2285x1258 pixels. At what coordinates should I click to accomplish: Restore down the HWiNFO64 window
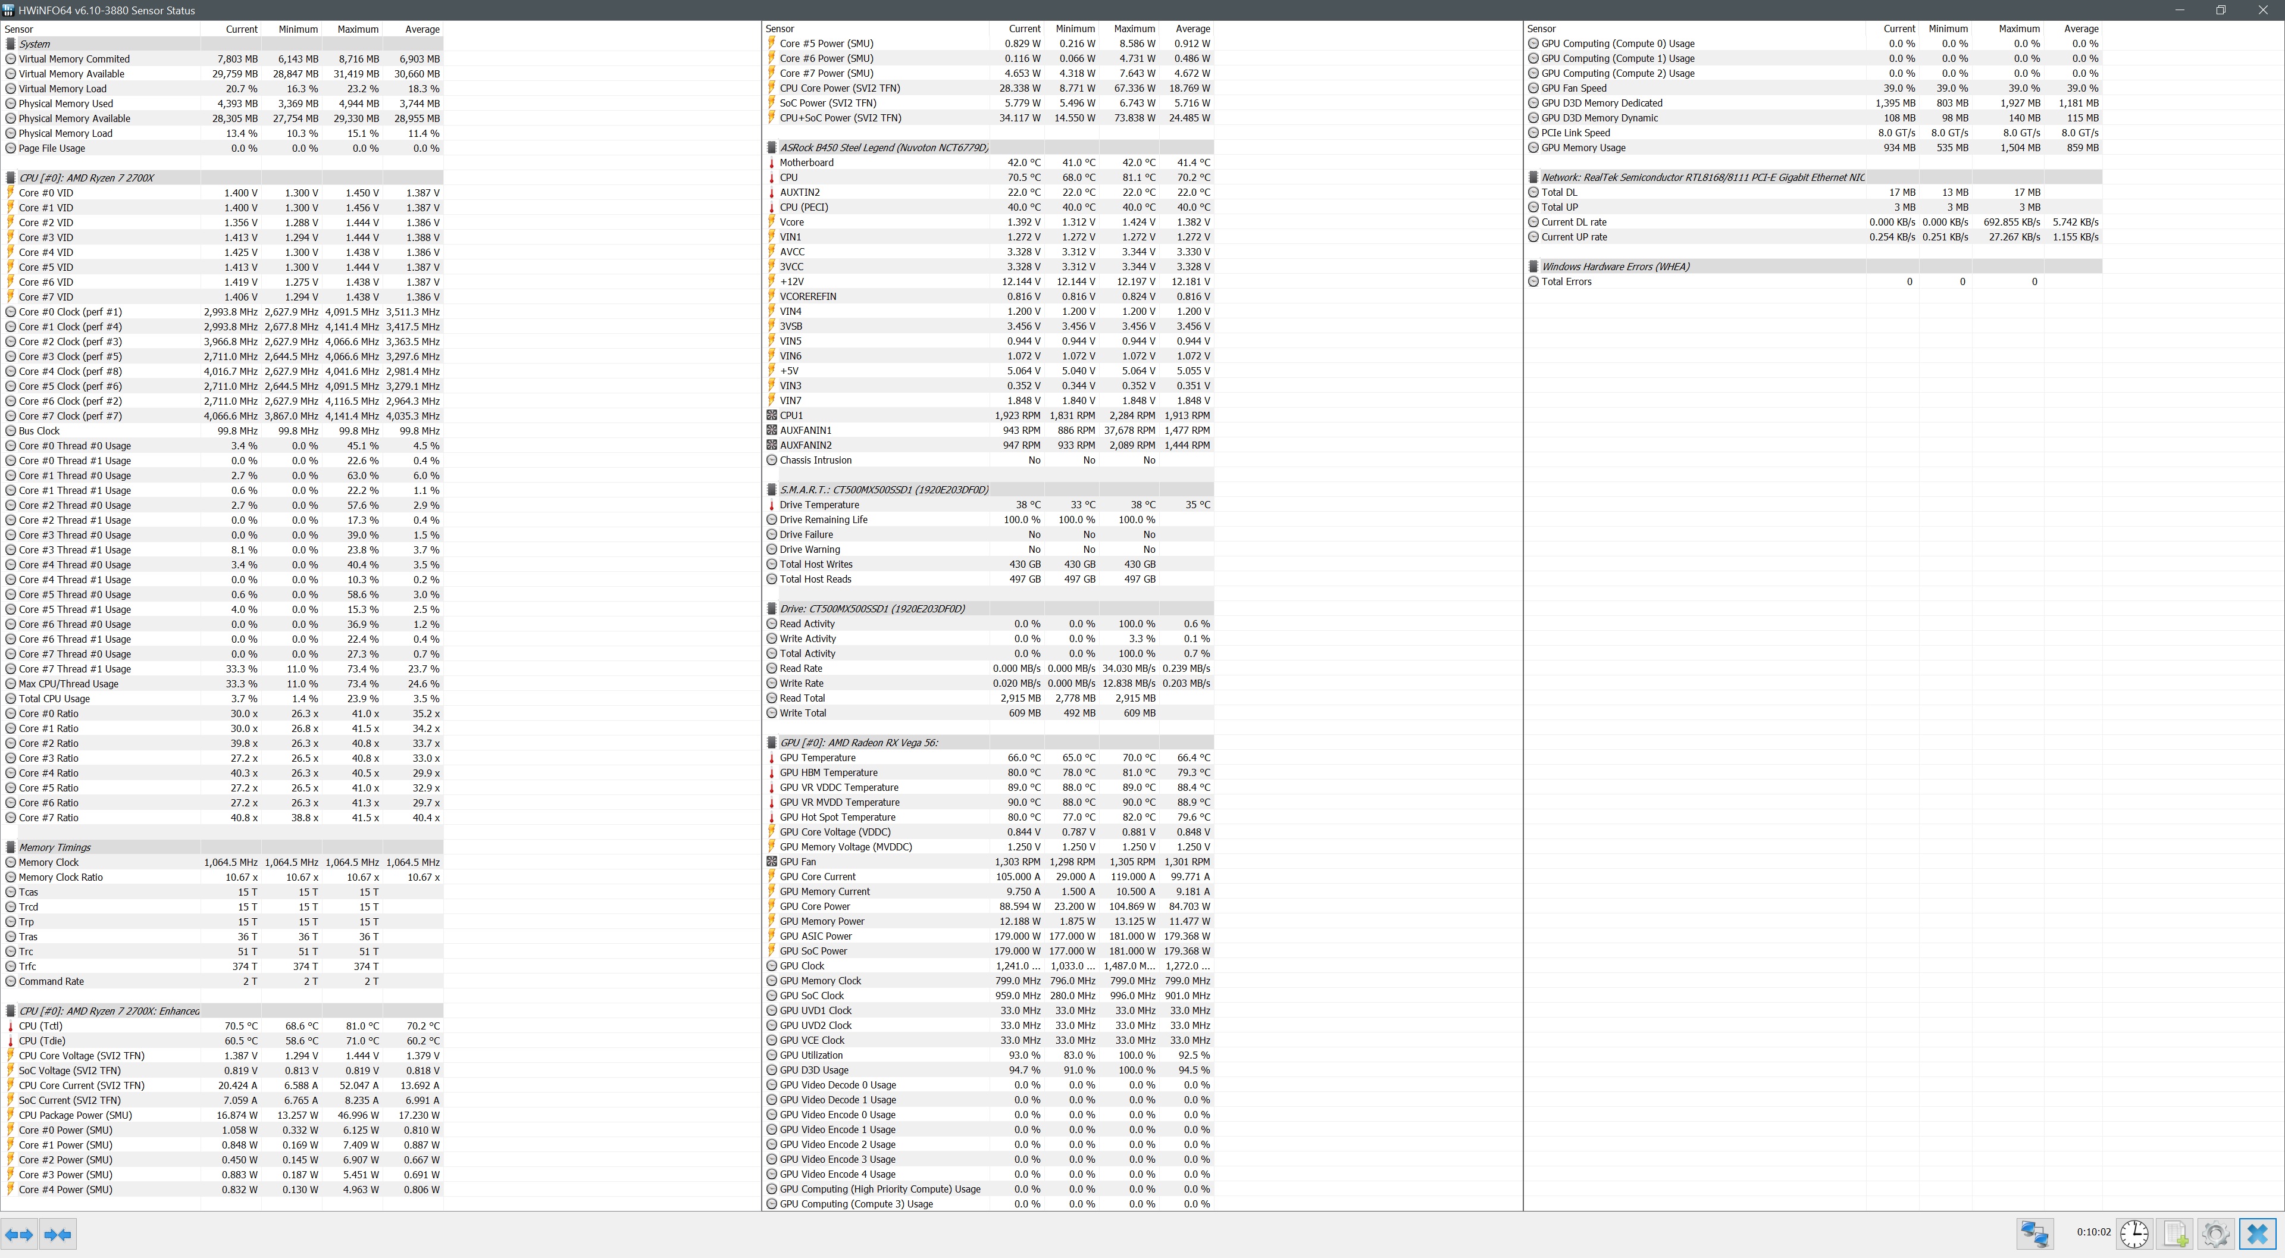(2220, 10)
